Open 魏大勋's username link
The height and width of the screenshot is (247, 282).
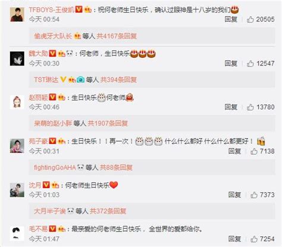point(38,54)
